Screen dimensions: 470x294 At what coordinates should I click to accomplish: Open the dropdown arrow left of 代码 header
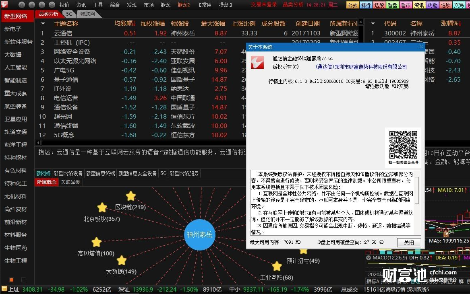point(373,24)
